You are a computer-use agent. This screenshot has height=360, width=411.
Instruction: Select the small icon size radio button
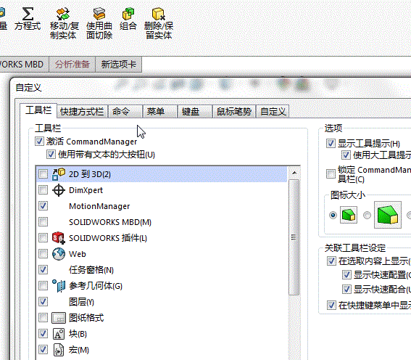(333, 215)
